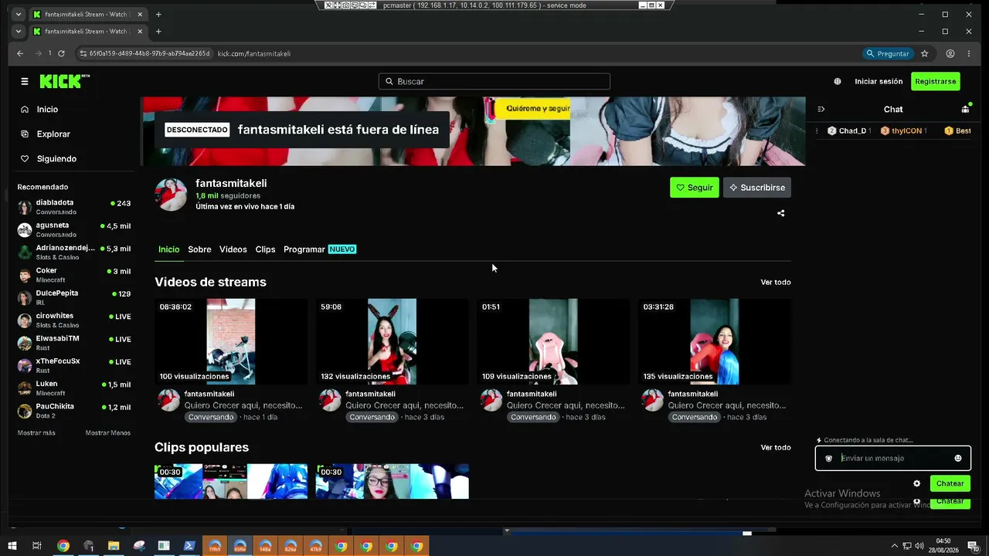
Task: Open recommended channel Luken
Action: [75, 388]
